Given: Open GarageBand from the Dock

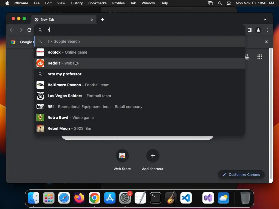Looking at the screenshot, I should coord(171,198).
